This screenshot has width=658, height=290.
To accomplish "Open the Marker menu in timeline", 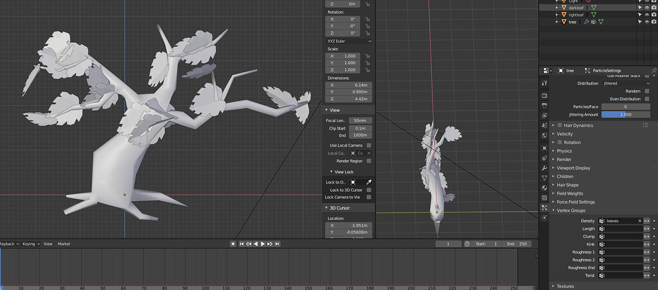I will point(64,244).
